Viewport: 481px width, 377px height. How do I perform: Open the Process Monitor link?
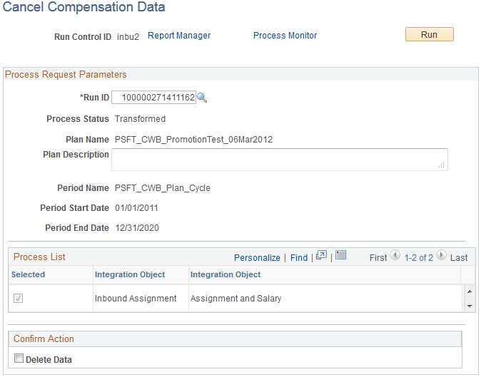[285, 36]
